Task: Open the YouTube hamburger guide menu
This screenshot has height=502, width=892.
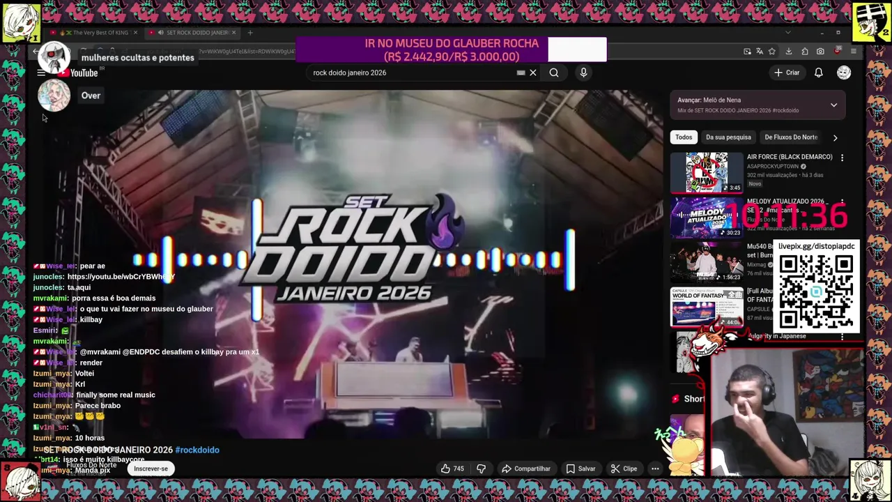Action: (x=41, y=73)
